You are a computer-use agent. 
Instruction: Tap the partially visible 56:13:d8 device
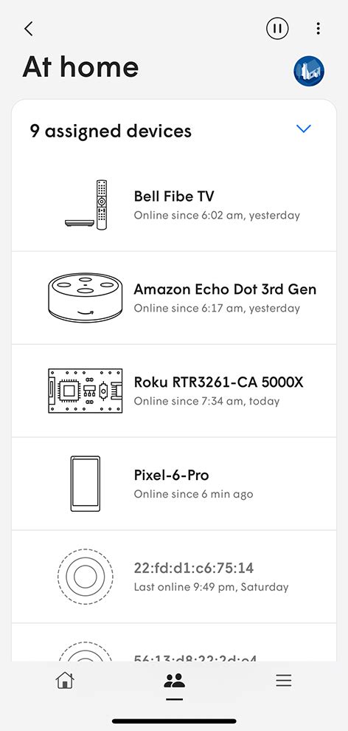pos(174,642)
